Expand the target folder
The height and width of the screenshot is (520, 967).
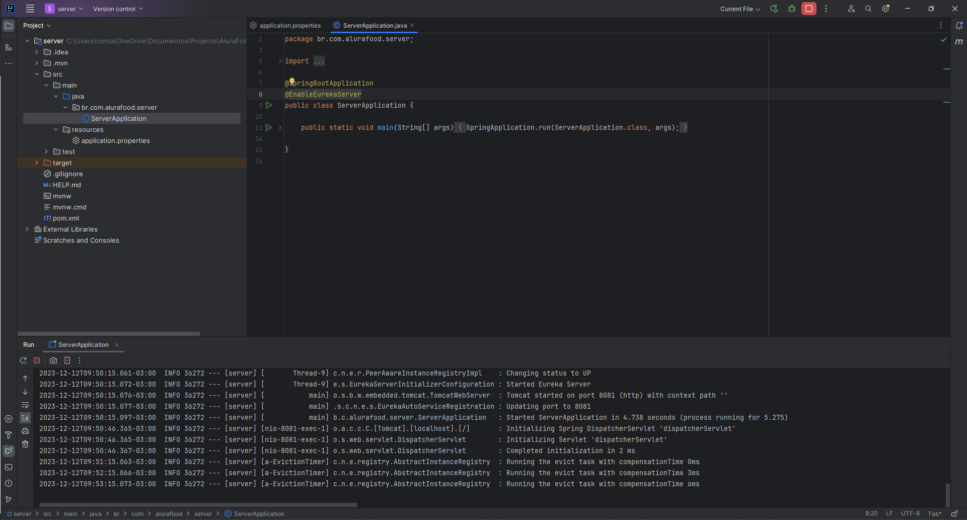point(37,163)
